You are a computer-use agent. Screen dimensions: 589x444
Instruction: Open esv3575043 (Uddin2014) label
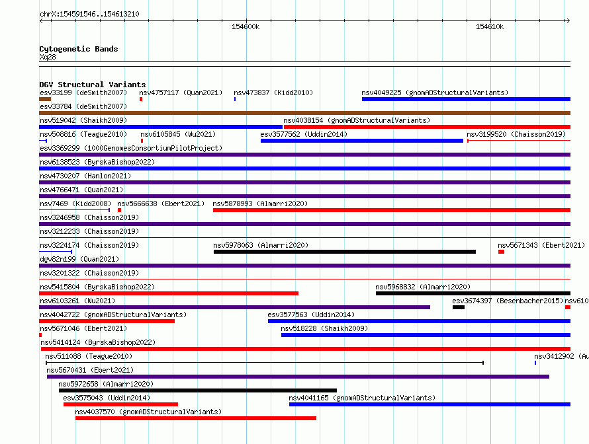107,398
